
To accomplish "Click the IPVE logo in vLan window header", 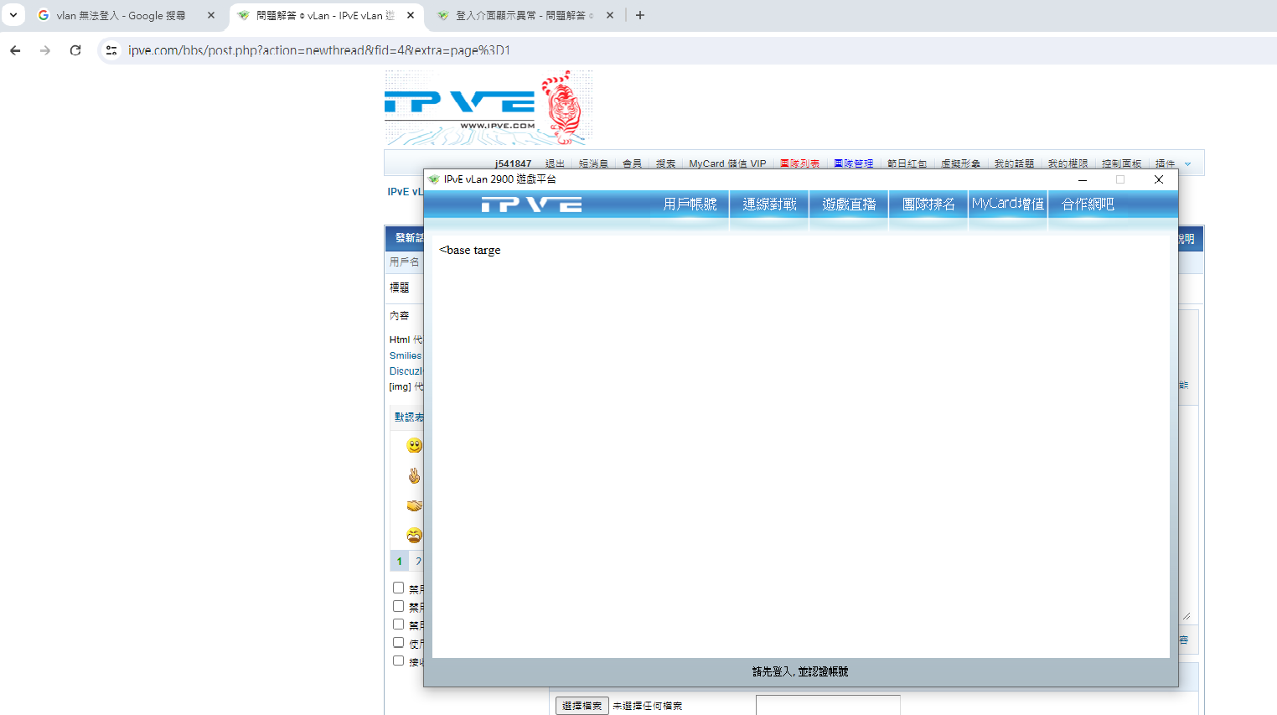I will pyautogui.click(x=531, y=205).
